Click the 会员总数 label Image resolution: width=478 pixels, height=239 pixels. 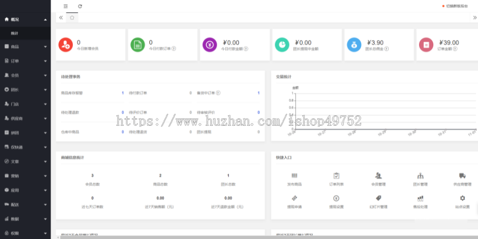point(92,184)
